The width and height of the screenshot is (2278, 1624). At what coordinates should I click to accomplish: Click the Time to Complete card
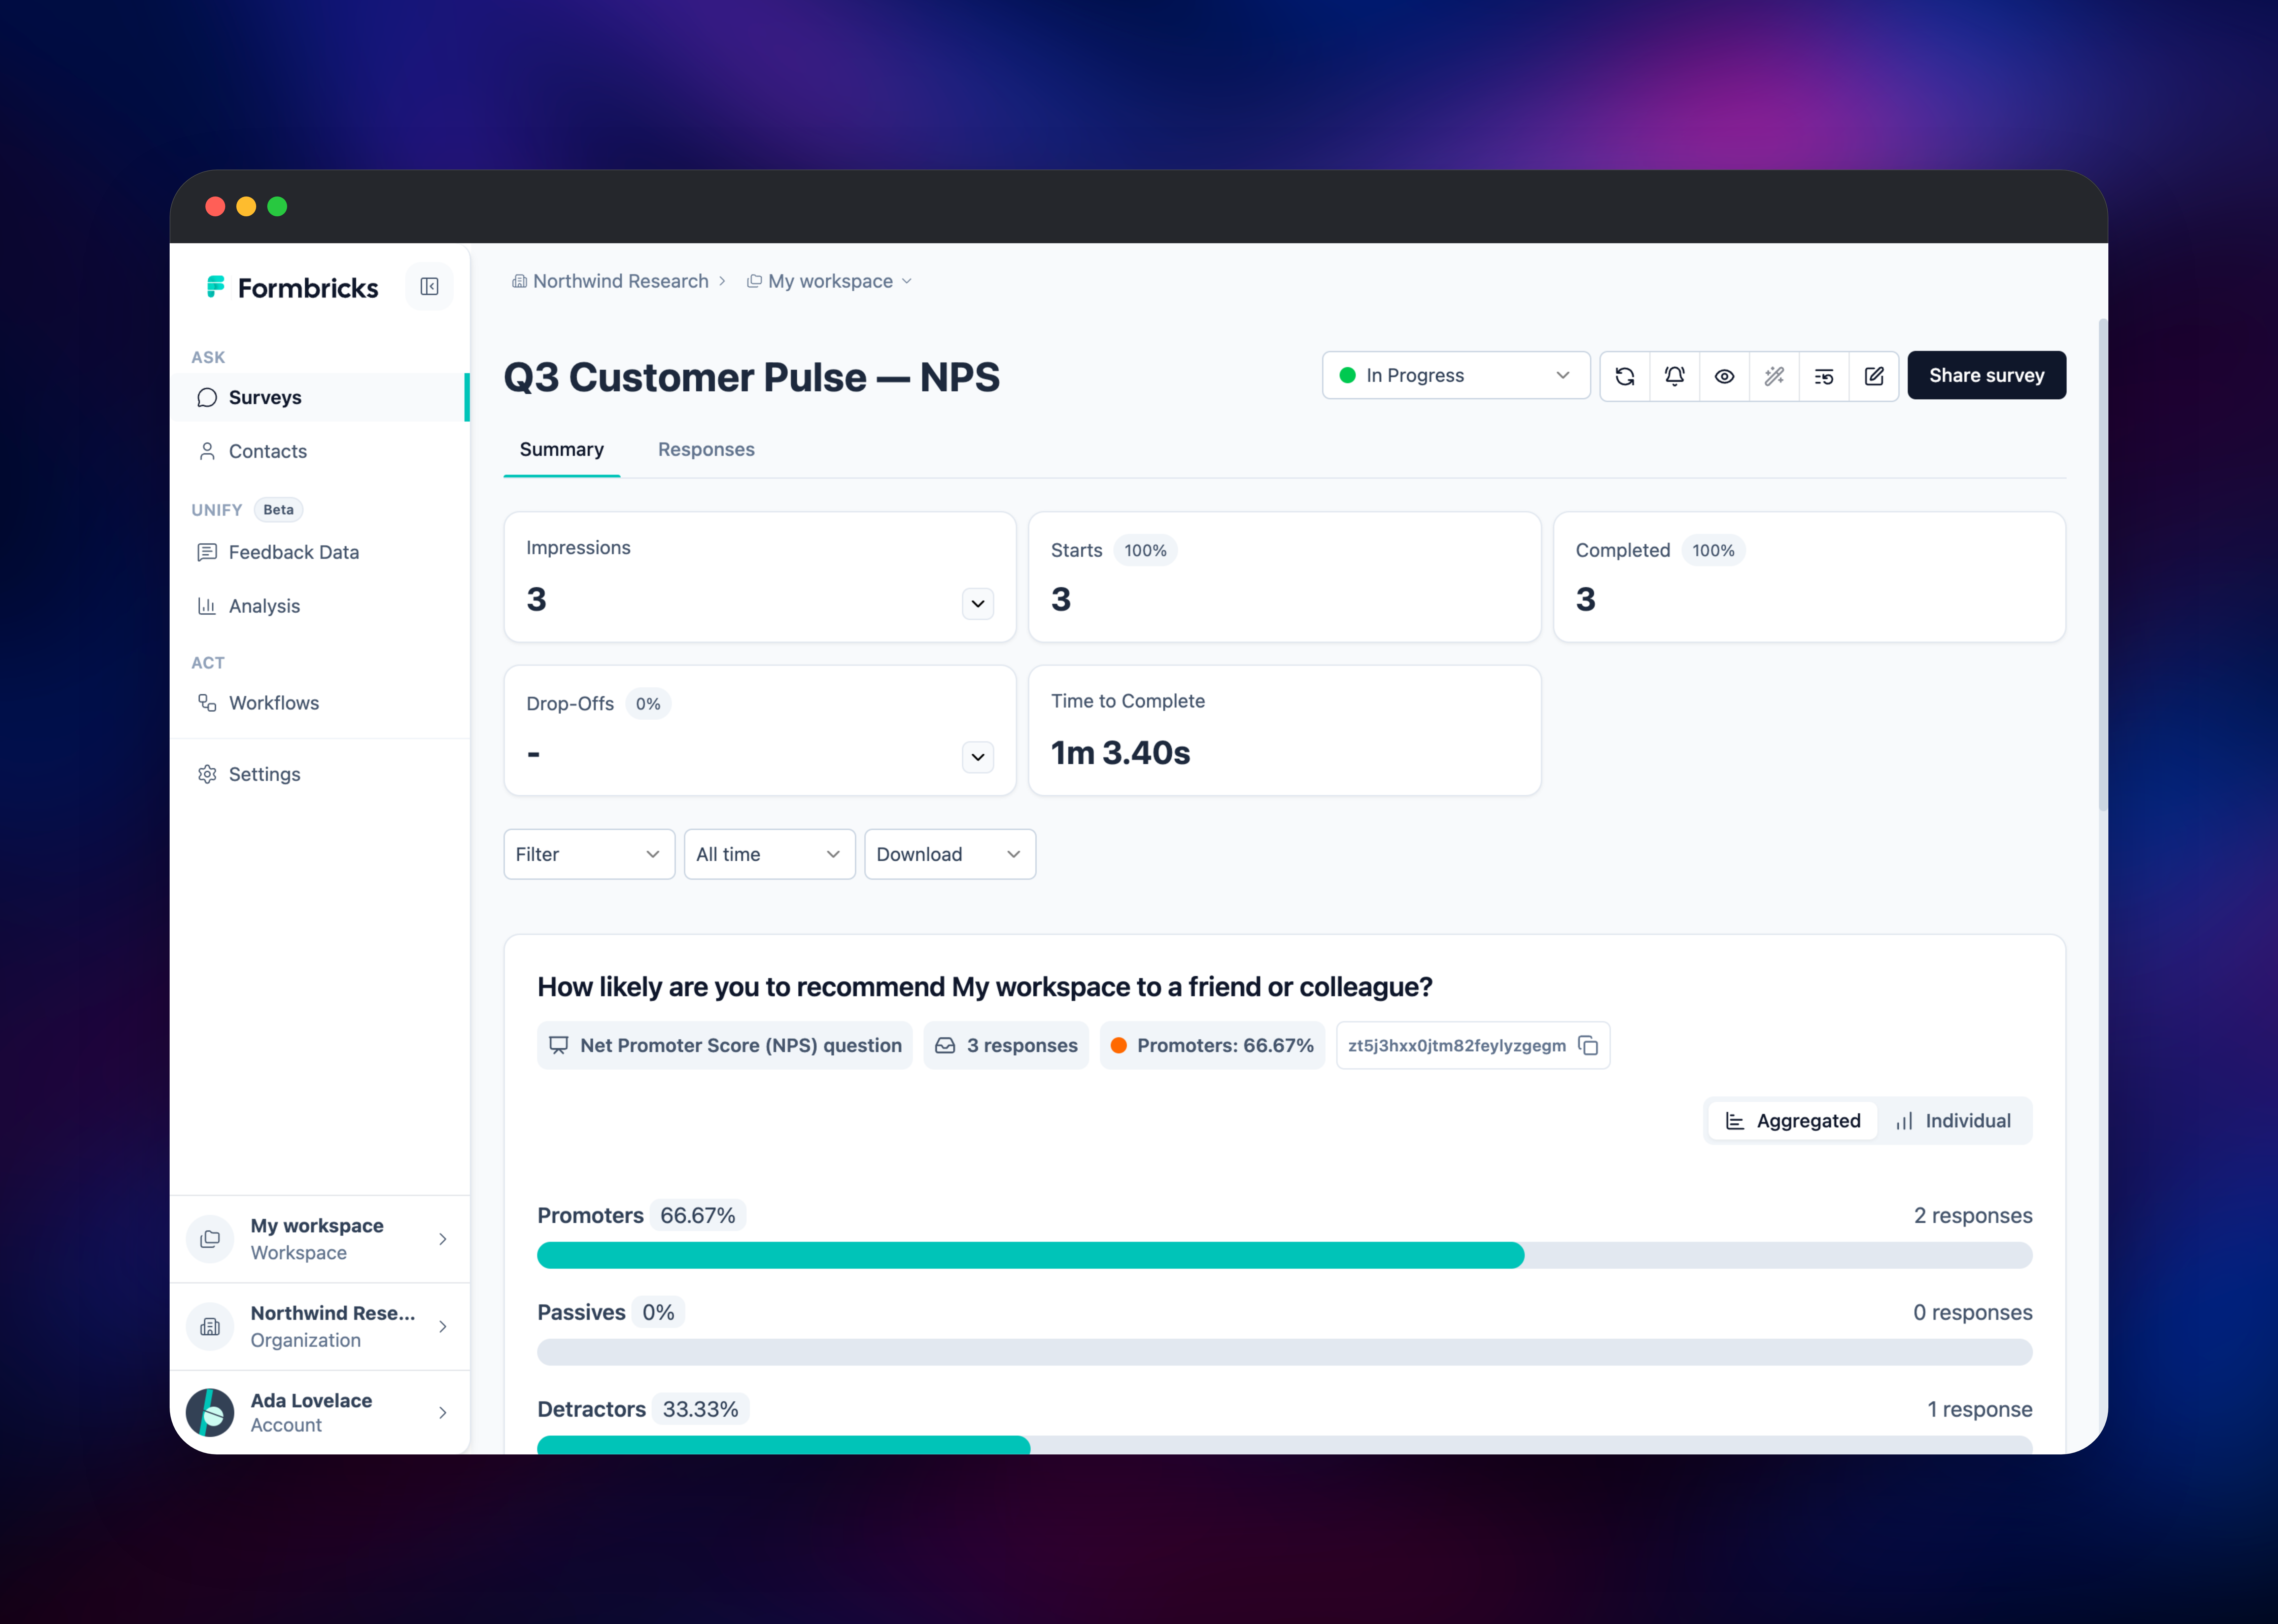1284,731
